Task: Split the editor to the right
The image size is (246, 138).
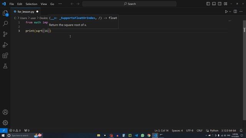Action: (235, 11)
